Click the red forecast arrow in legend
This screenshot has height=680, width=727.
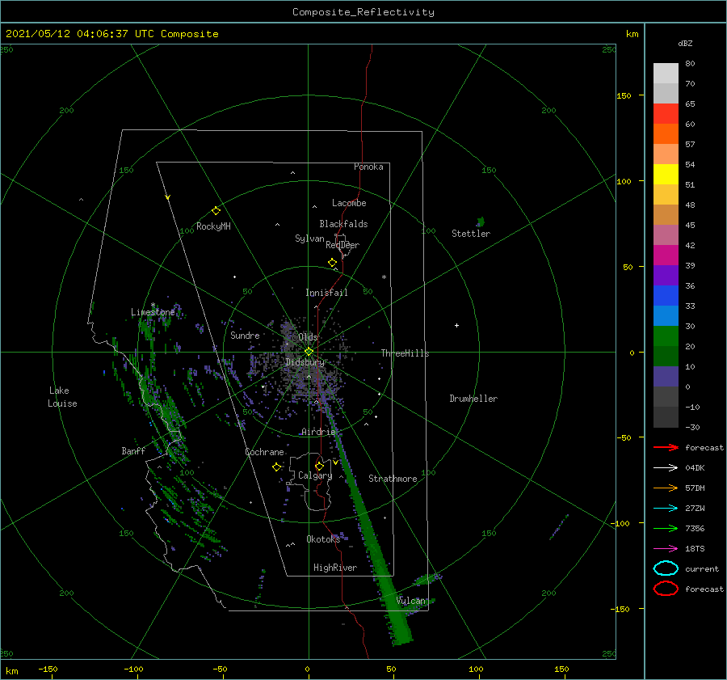pyautogui.click(x=666, y=447)
